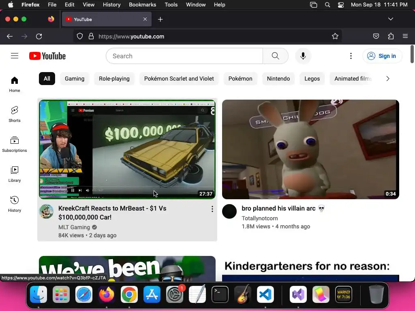Pause the KreekCraft preview video
The image size is (415, 311).
click(73, 190)
